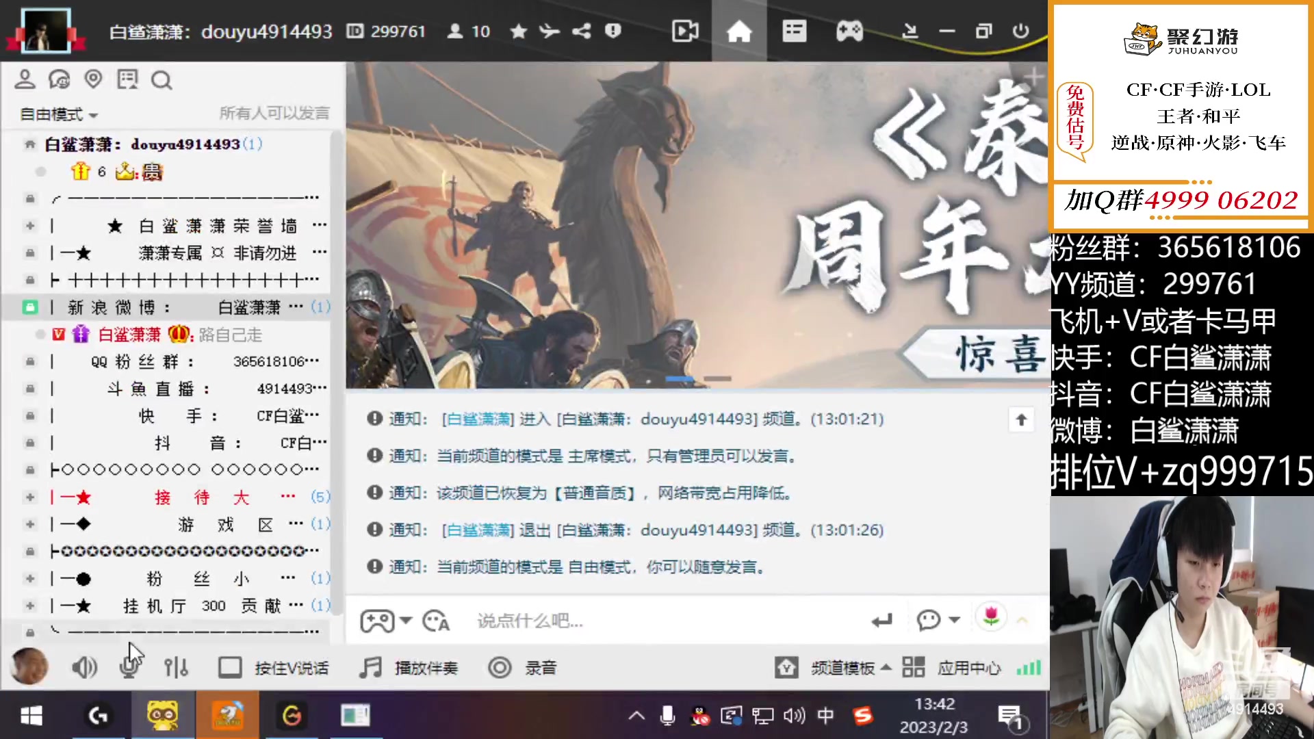This screenshot has height=739, width=1314.
Task: Click the 白鲨潇潇 link in the 13:01:21 notice
Action: click(x=478, y=419)
